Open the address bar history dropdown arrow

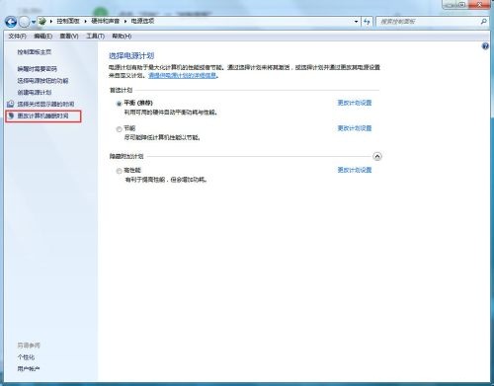[356, 22]
